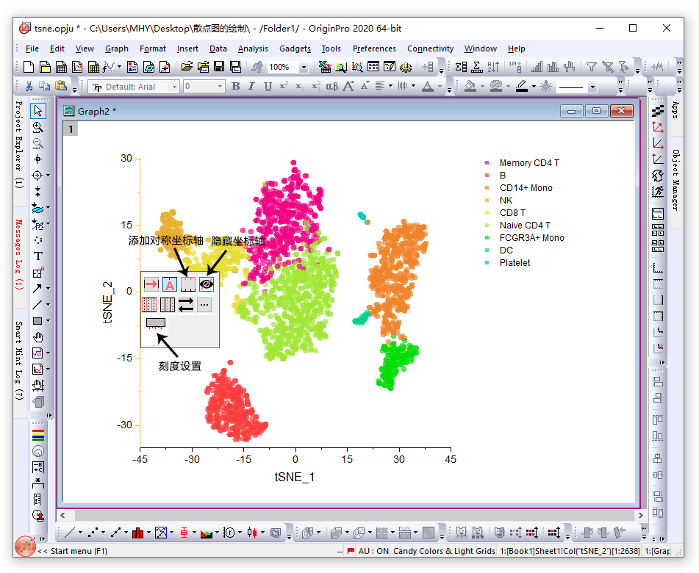Create a new project file
Screen dimensions: 699x573
tap(29, 67)
